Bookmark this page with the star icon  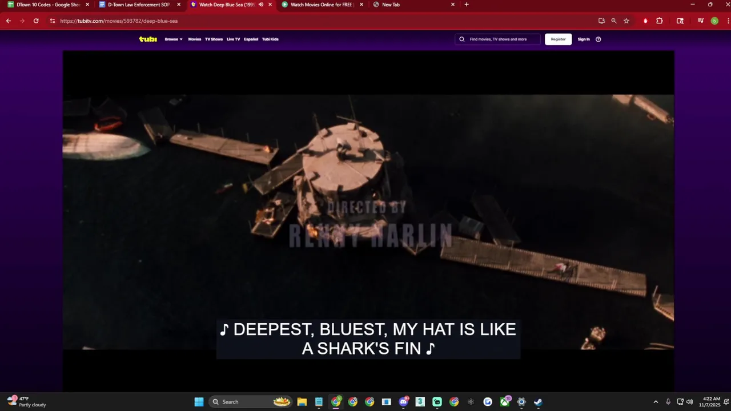point(626,21)
